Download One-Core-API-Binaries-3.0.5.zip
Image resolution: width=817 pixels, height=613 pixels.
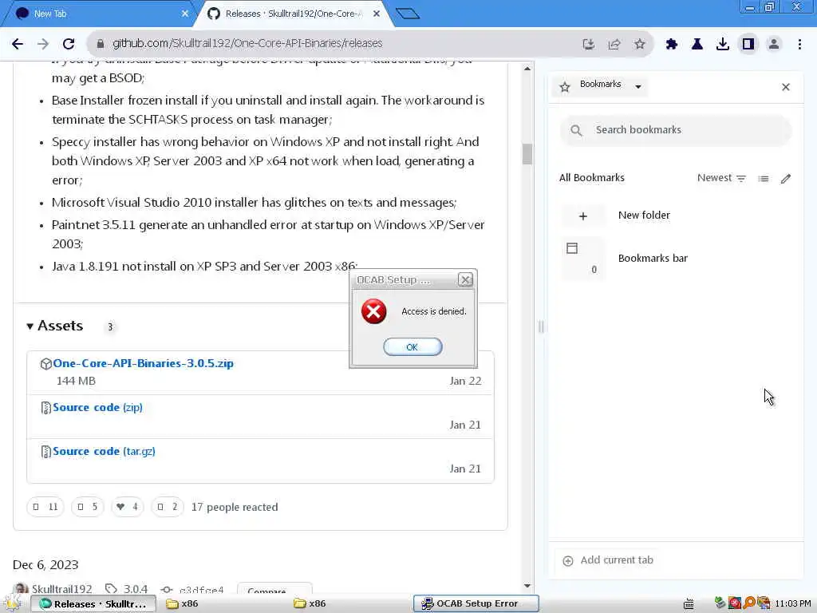(x=143, y=364)
